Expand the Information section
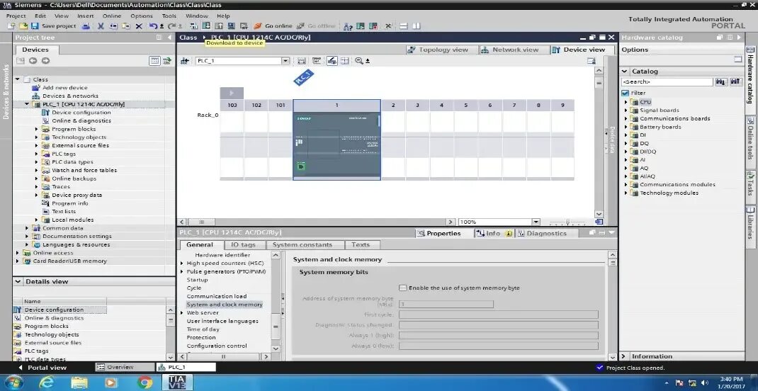Image resolution: width=758 pixels, height=391 pixels. pyautogui.click(x=625, y=356)
